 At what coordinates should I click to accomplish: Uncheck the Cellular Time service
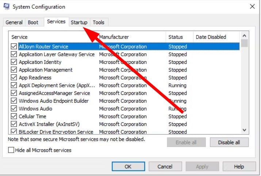point(14,116)
